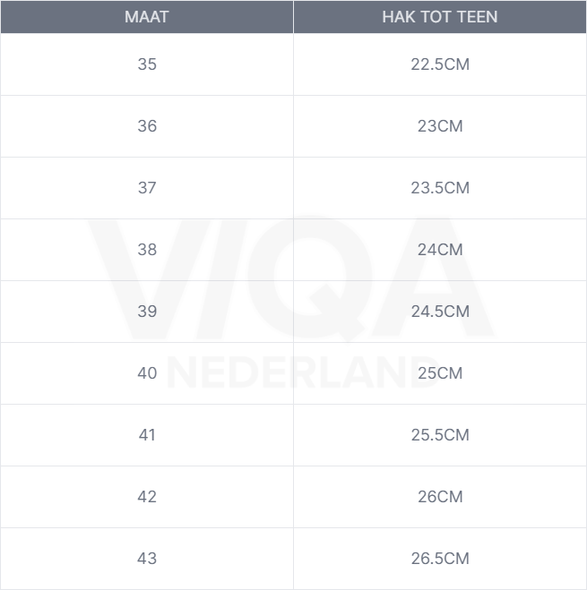Select size 38 cell
The width and height of the screenshot is (587, 590).
coord(147,250)
